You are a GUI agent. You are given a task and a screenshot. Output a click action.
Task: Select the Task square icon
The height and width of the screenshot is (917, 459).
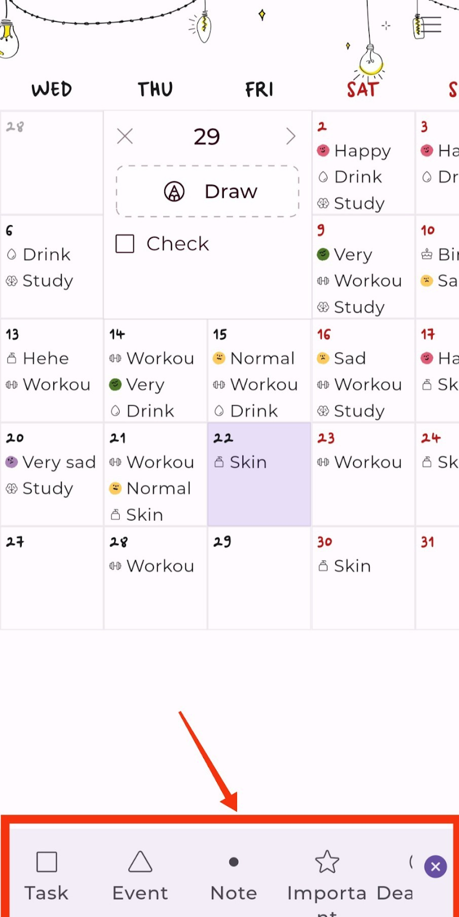(x=46, y=862)
